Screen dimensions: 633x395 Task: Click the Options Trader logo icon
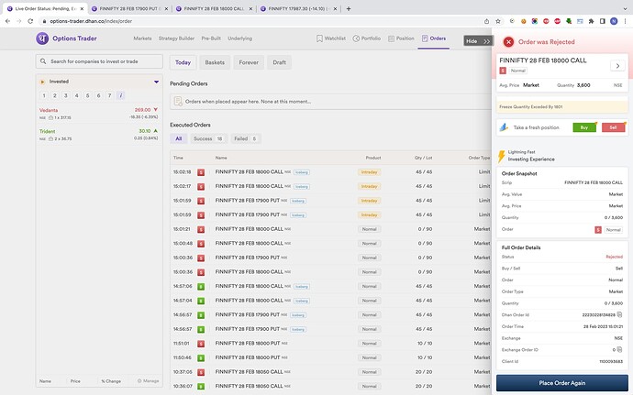coord(42,38)
